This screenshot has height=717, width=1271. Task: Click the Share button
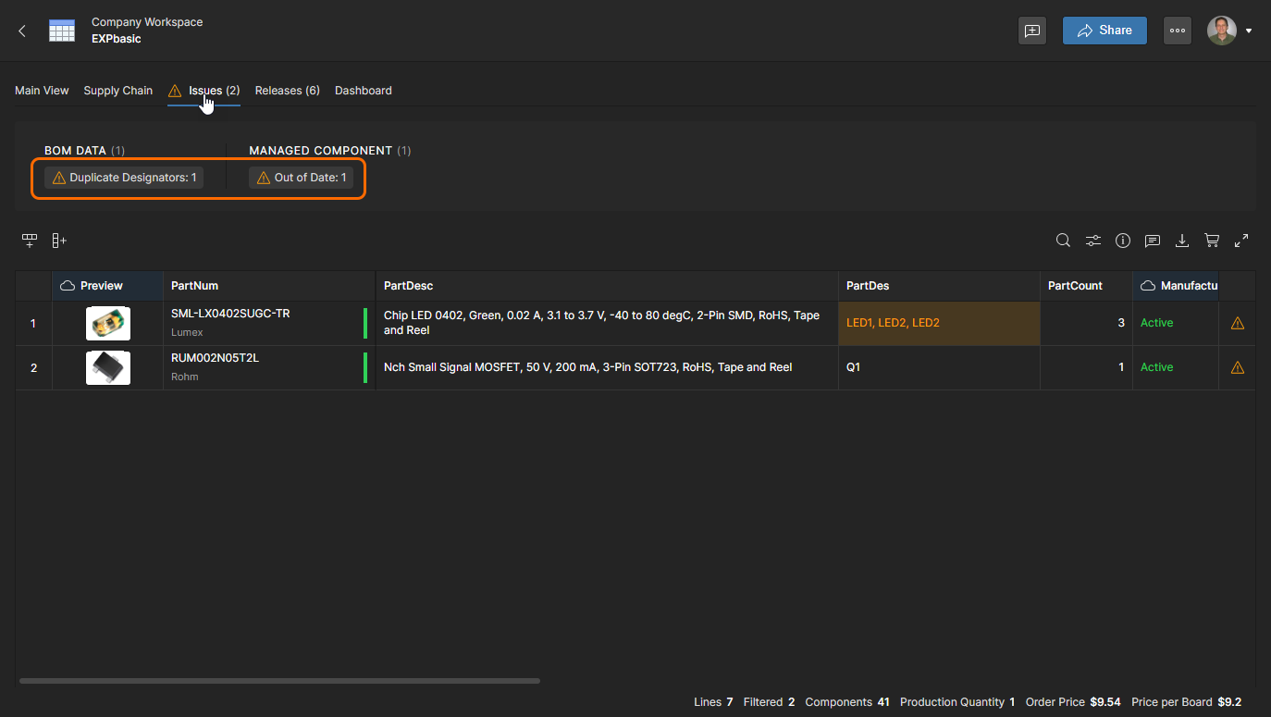pos(1104,31)
